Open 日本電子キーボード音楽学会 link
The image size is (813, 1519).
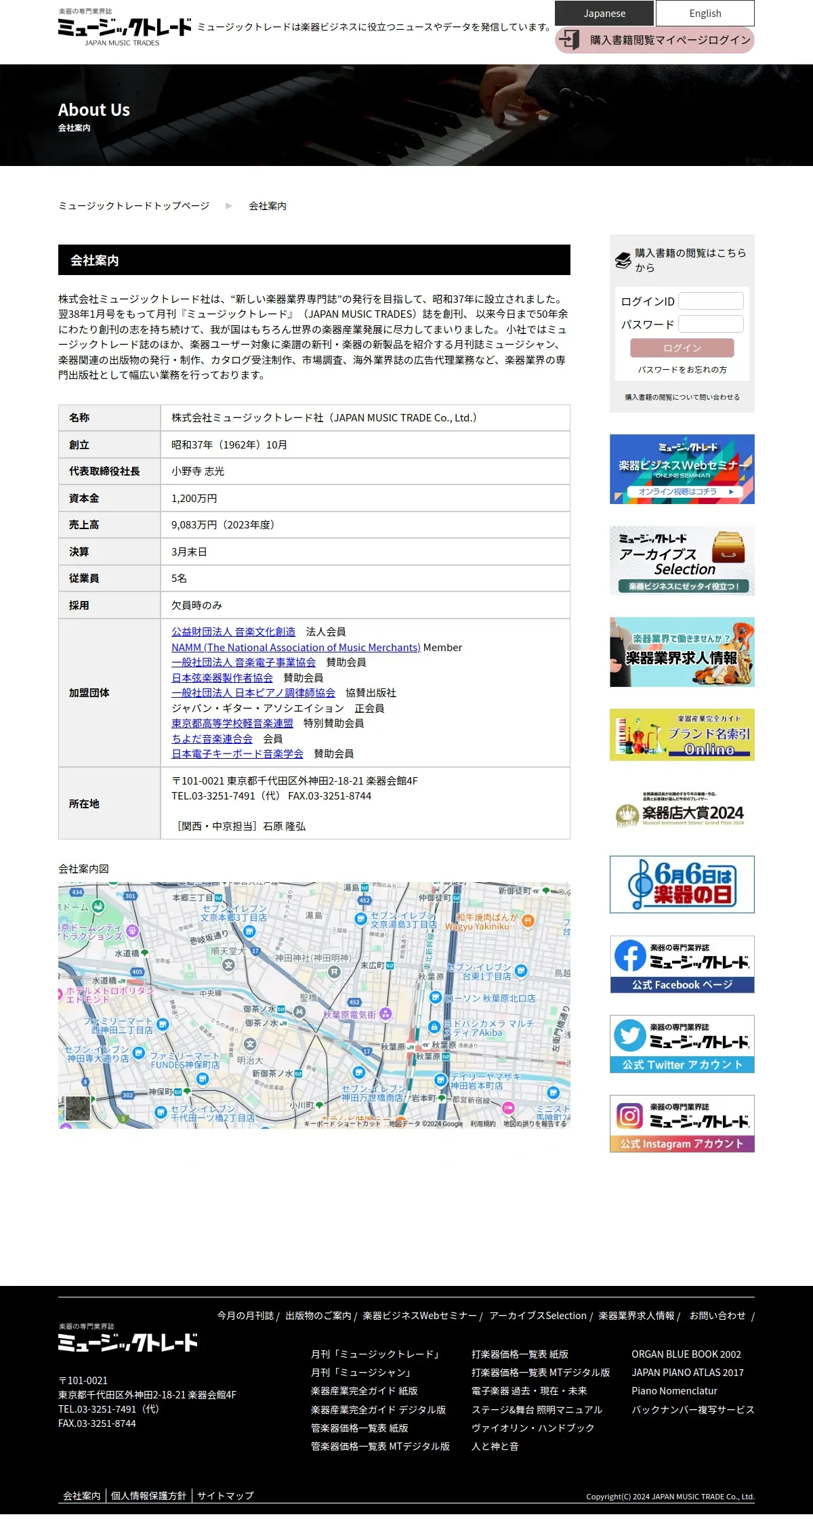pos(237,753)
